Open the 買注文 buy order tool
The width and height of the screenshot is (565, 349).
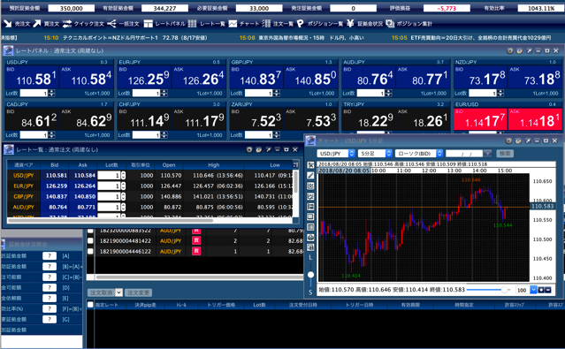pyautogui.click(x=46, y=24)
